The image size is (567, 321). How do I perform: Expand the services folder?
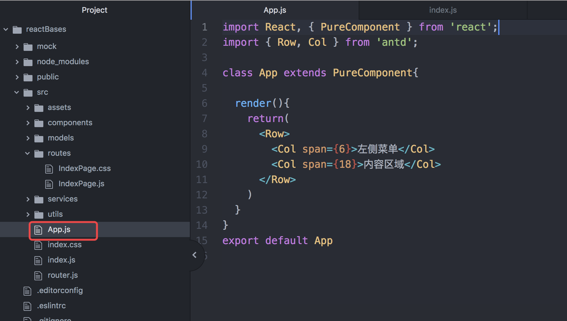coord(27,199)
